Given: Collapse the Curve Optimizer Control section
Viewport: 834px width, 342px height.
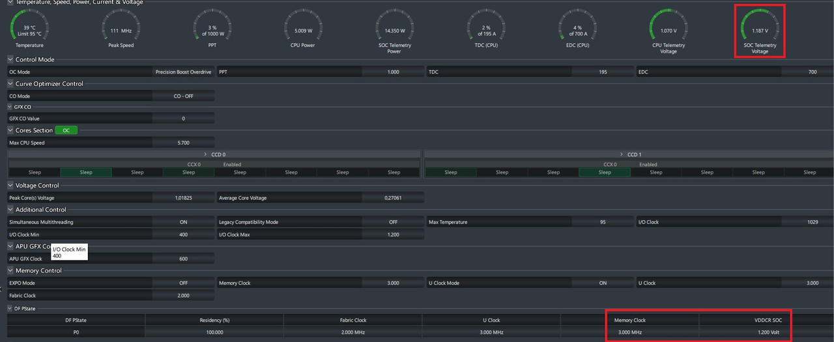Looking at the screenshot, I should pos(10,83).
